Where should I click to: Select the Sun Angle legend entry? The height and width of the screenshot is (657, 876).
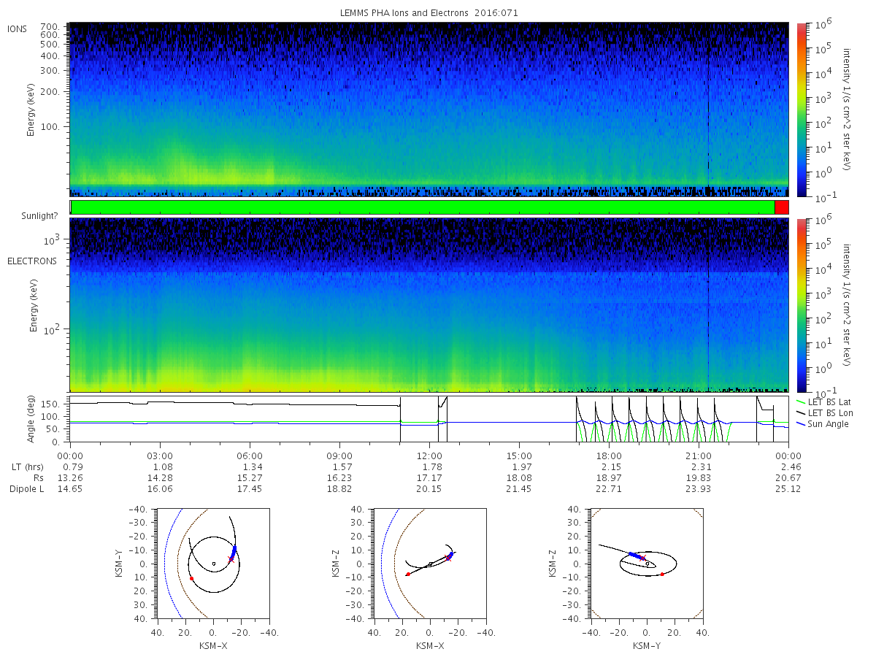(822, 424)
